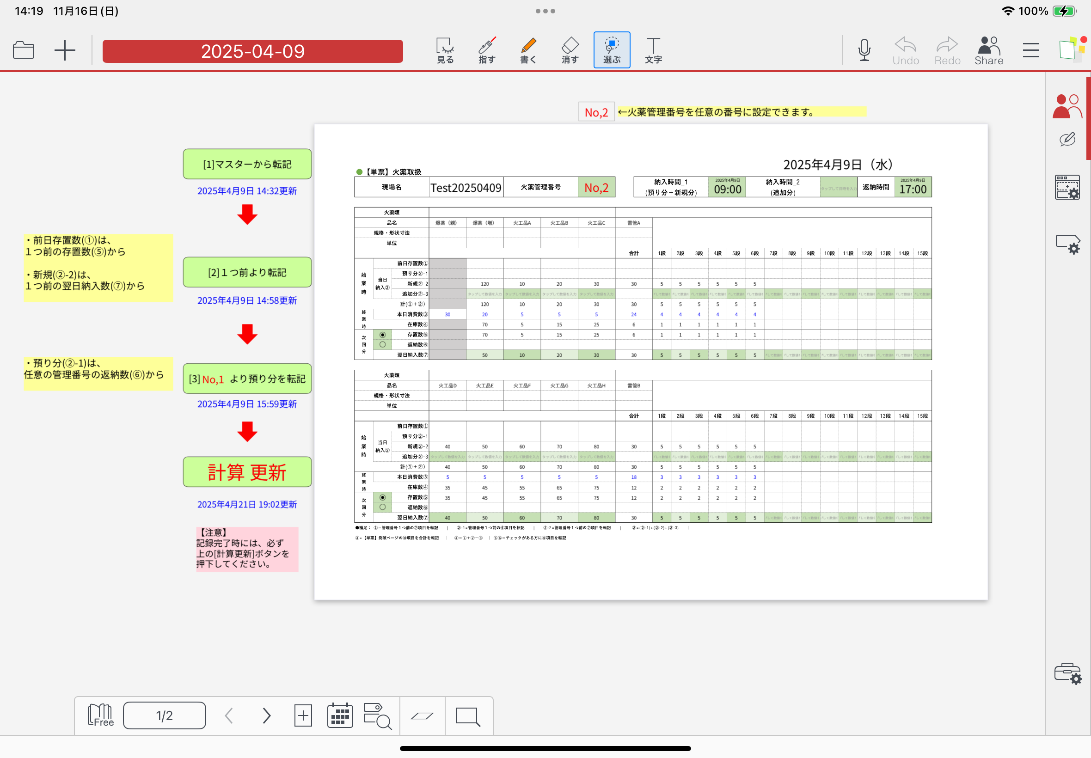Select 返納数⑥ radio in upper table
The image size is (1091, 758).
[x=382, y=345]
